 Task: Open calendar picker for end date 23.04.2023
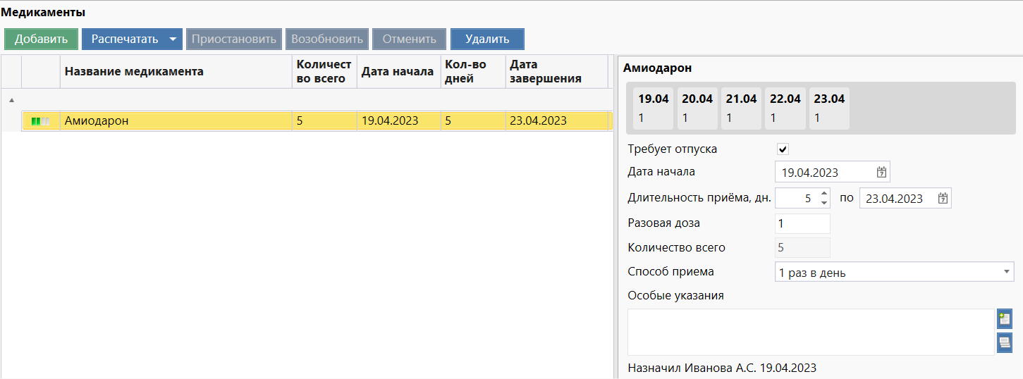coord(943,199)
